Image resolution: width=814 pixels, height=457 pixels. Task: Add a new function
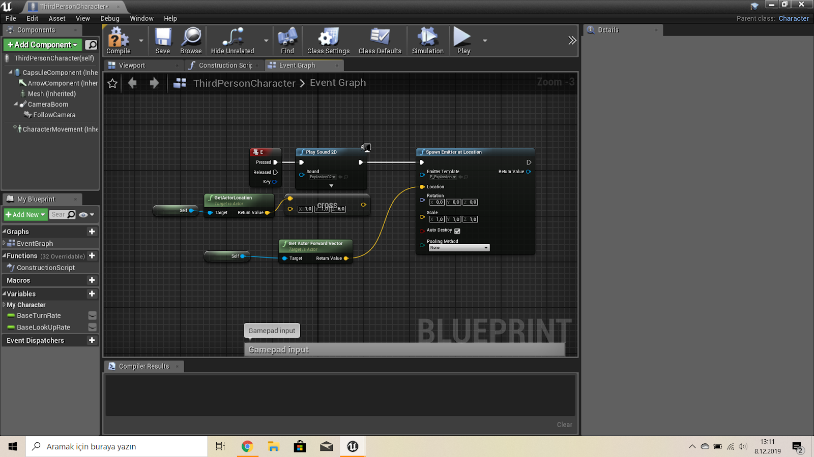coord(92,256)
